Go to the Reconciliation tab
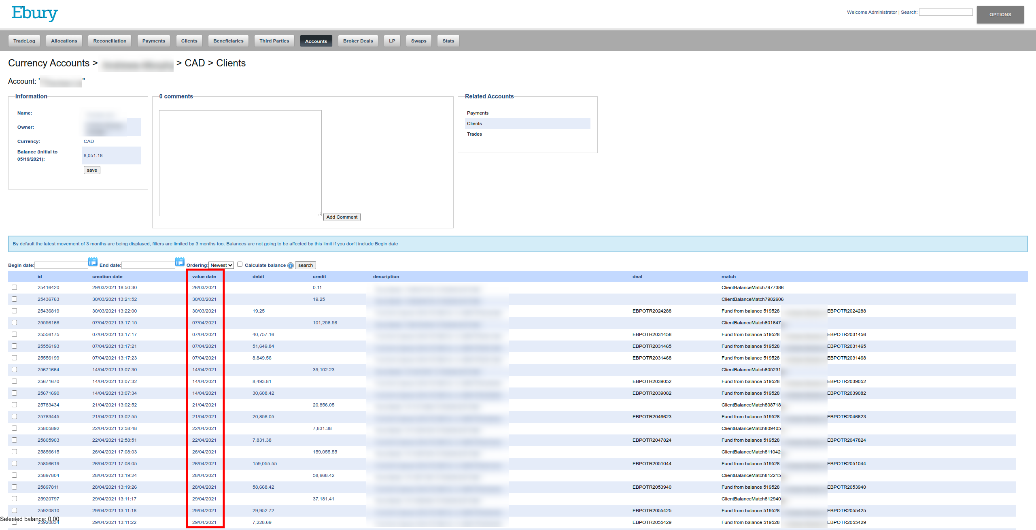Viewport: 1036px width, 530px height. 110,41
